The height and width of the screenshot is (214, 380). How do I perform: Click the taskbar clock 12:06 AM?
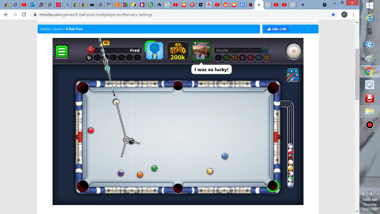click(x=370, y=200)
